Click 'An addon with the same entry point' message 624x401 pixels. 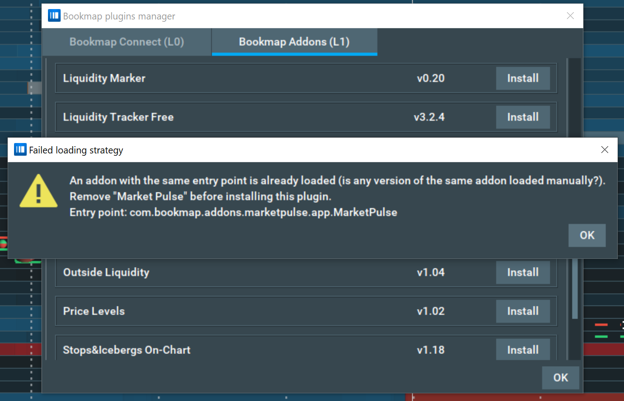coord(337,181)
